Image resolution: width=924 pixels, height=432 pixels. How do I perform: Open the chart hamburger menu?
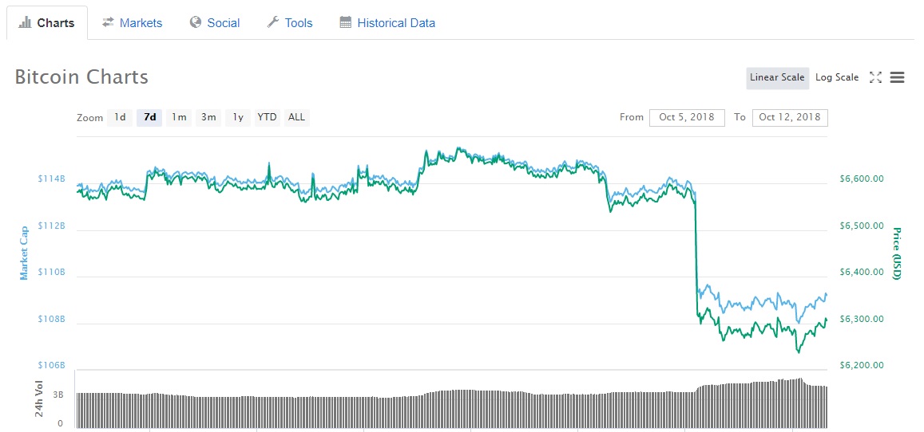point(897,77)
